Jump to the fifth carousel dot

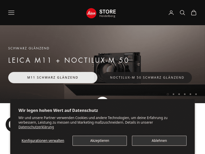point(190,94)
